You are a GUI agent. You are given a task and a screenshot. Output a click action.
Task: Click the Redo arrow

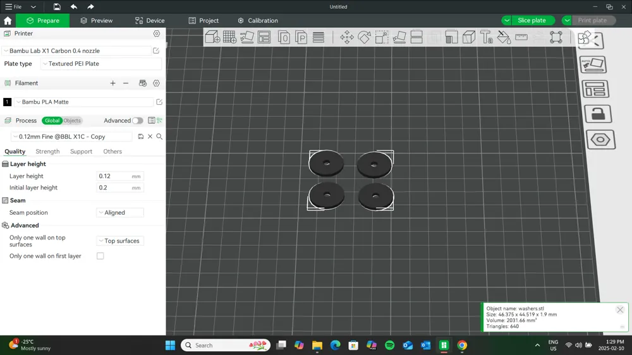click(90, 7)
